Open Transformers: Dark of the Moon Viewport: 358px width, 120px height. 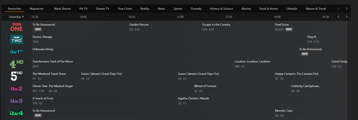pos(132,64)
